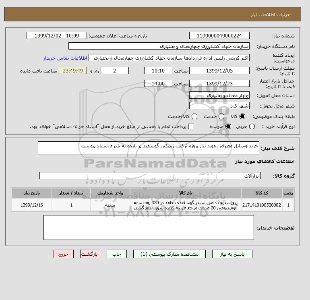Click item code 2171410190520002 cell
The height and width of the screenshot is (300, 310).
(262, 205)
